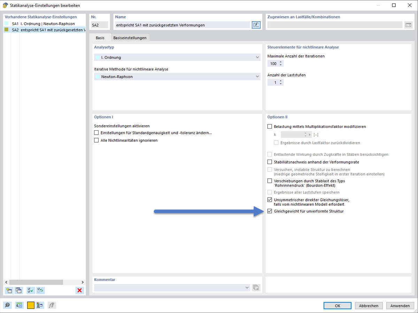Open the Analysetyp dropdown

(x=257, y=57)
